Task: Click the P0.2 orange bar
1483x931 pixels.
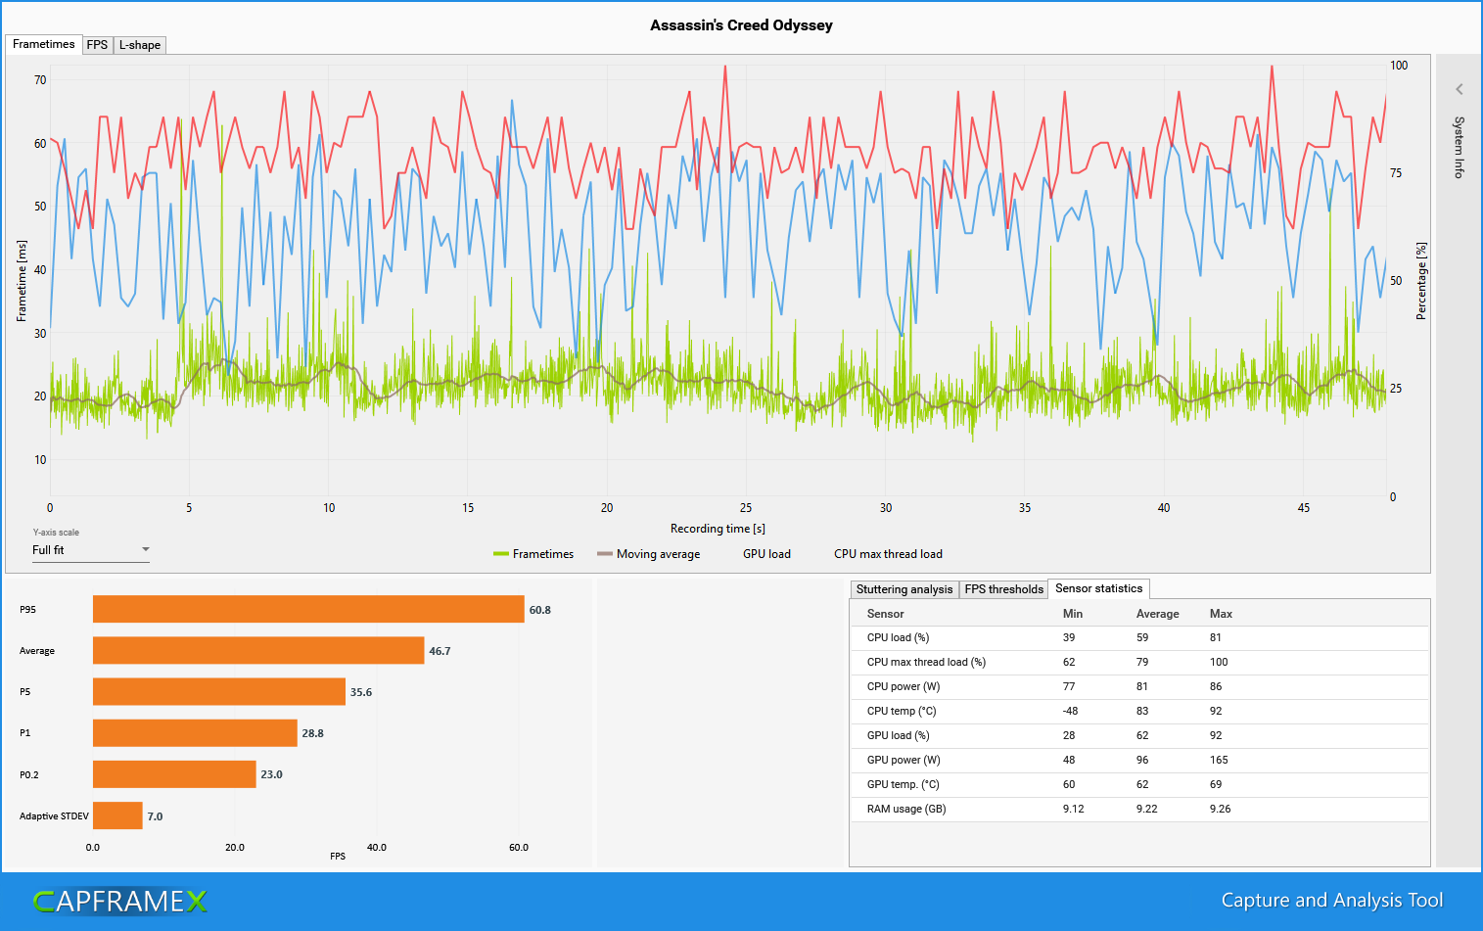Action: [x=174, y=774]
